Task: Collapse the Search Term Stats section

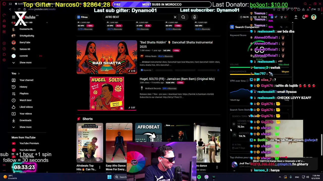Action: tap(288, 110)
